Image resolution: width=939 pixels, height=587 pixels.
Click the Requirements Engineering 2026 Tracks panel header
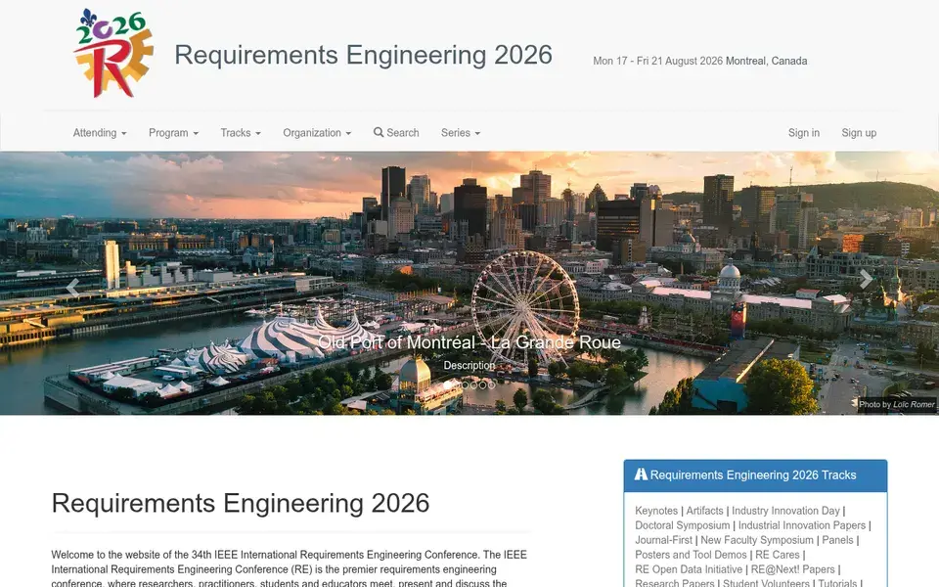click(755, 475)
